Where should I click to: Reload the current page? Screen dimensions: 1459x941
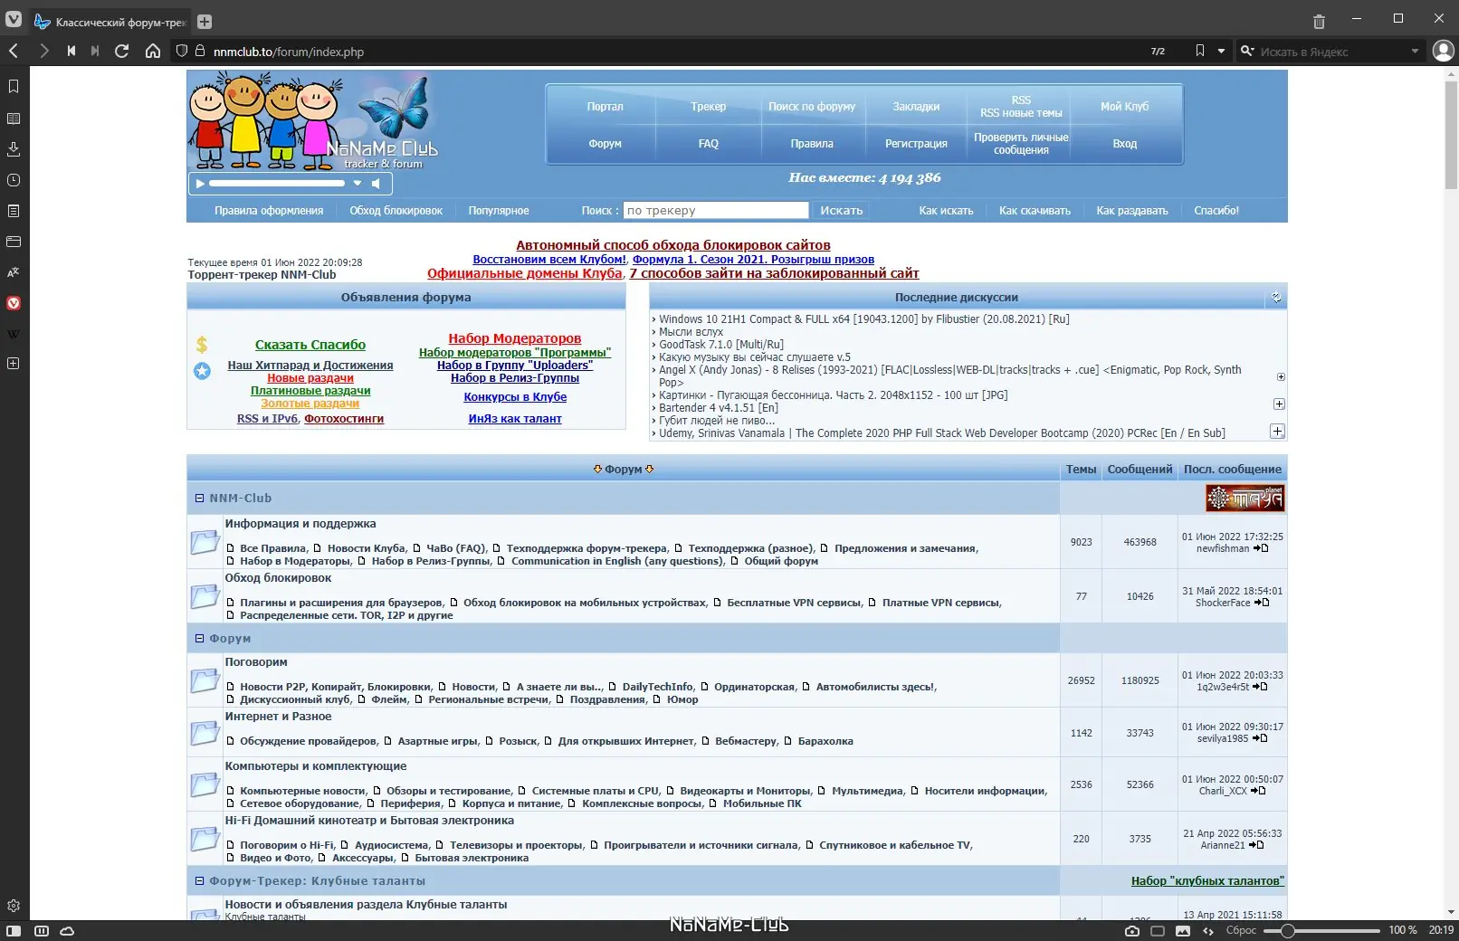point(122,51)
